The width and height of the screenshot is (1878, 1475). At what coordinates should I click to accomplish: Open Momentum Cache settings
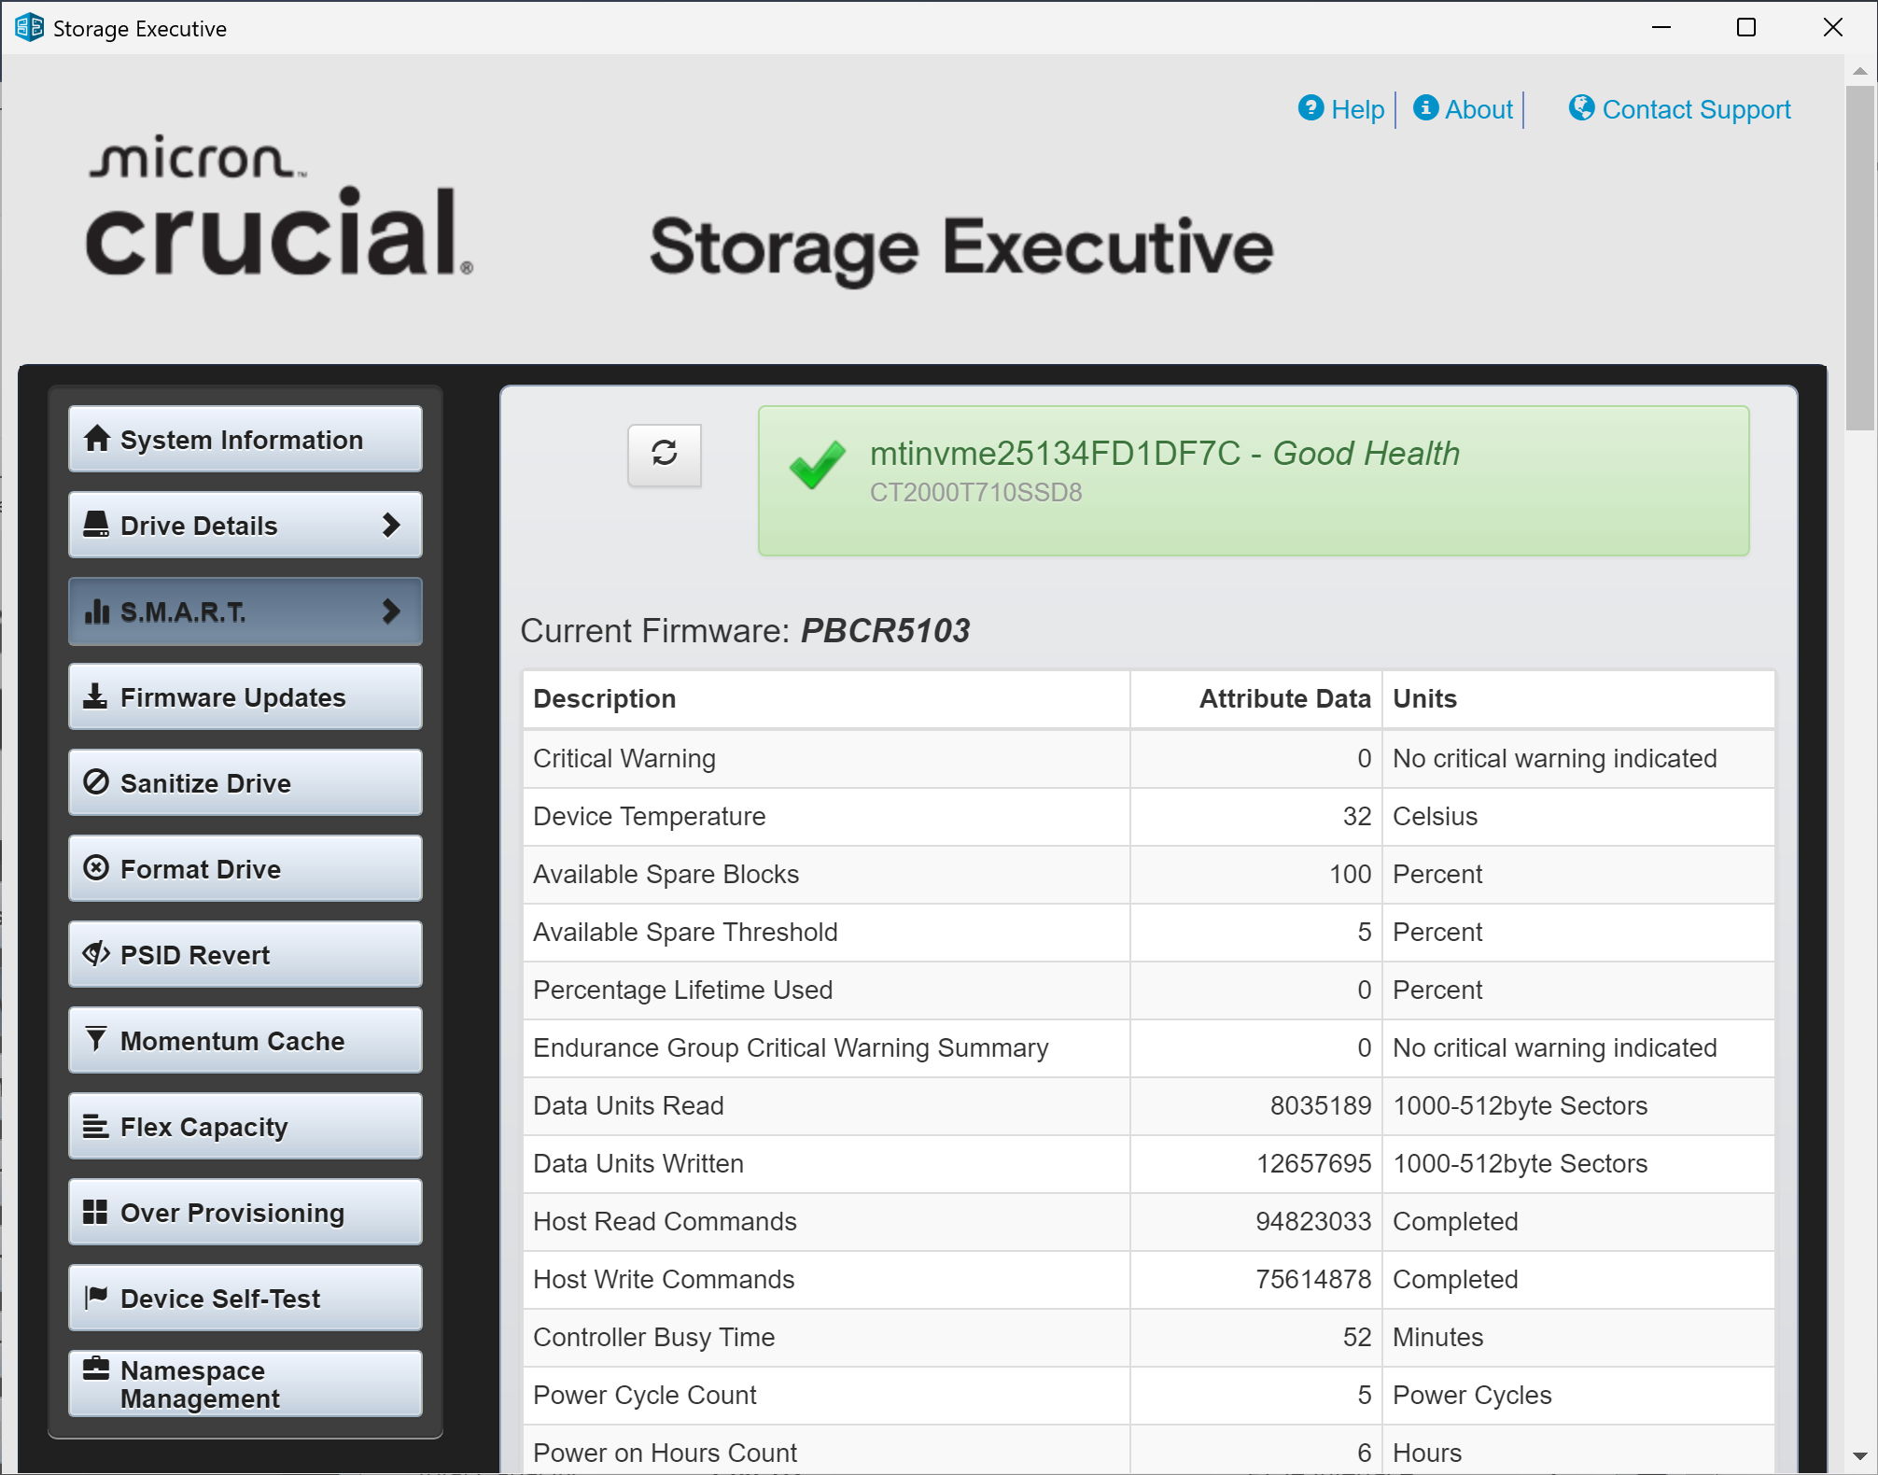(x=245, y=1040)
